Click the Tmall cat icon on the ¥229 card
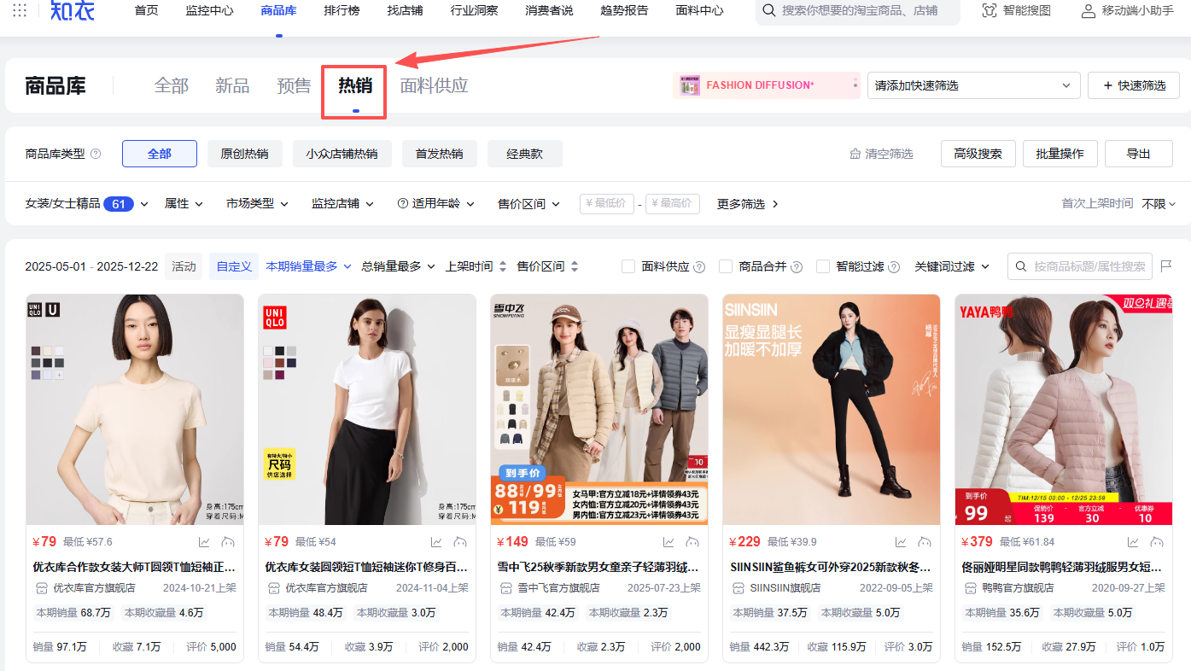 tap(925, 541)
